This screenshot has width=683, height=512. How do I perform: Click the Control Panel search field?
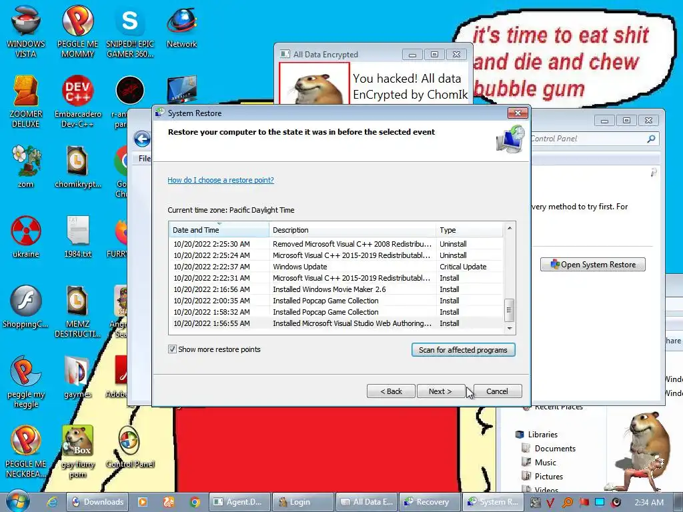588,139
